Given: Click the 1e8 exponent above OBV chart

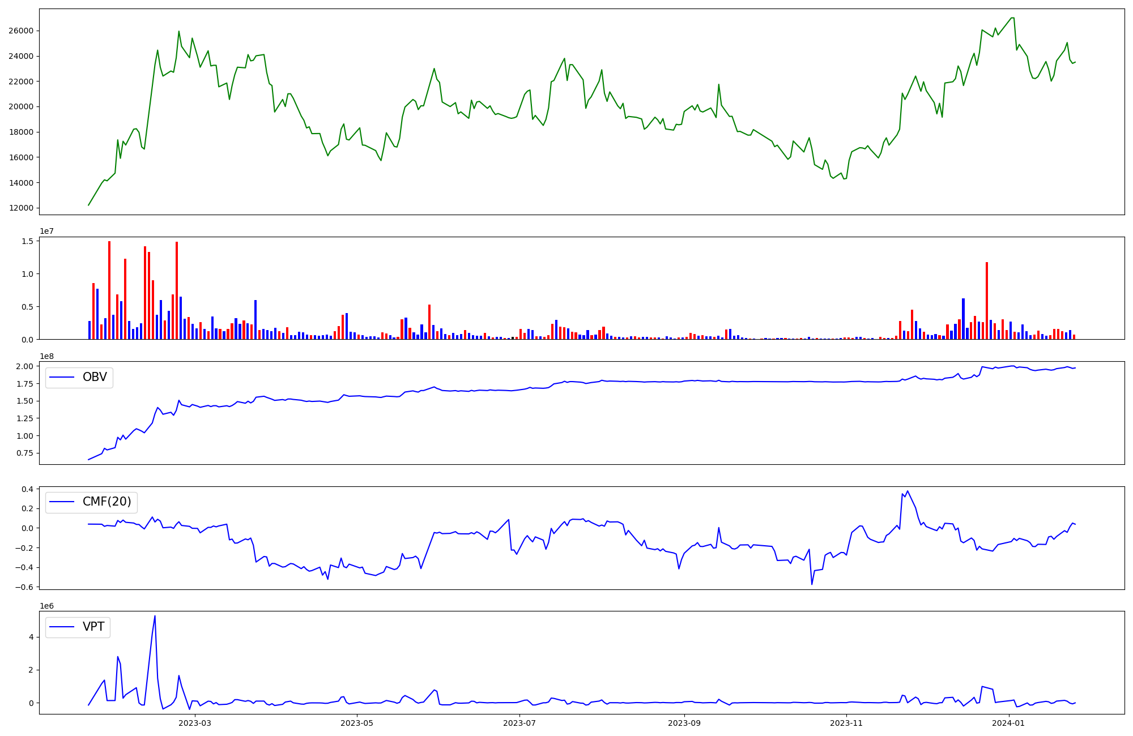Looking at the screenshot, I should tap(46, 356).
